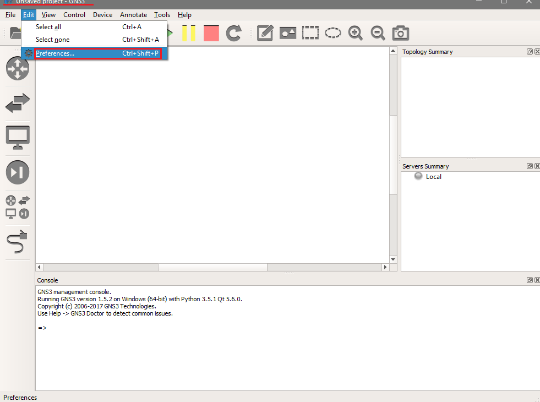Click the zoom out magnifier icon
Viewport: 540px width, 402px height.
click(x=378, y=33)
